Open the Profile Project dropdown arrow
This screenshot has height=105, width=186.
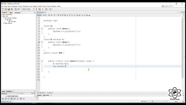click(x=52, y=9)
